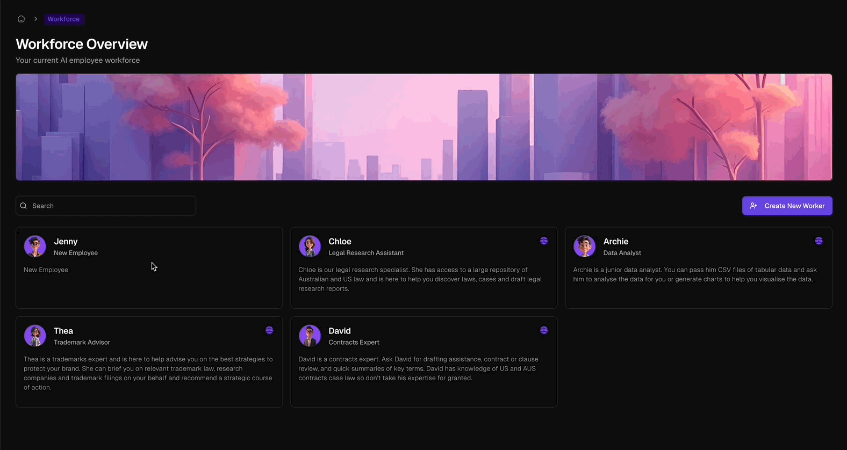This screenshot has width=847, height=450.
Task: Select the Thea name heading
Action: click(63, 331)
